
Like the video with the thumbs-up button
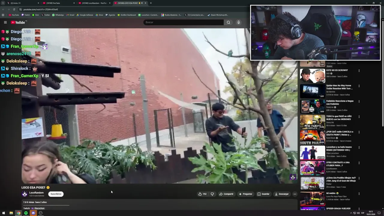click(x=202, y=194)
